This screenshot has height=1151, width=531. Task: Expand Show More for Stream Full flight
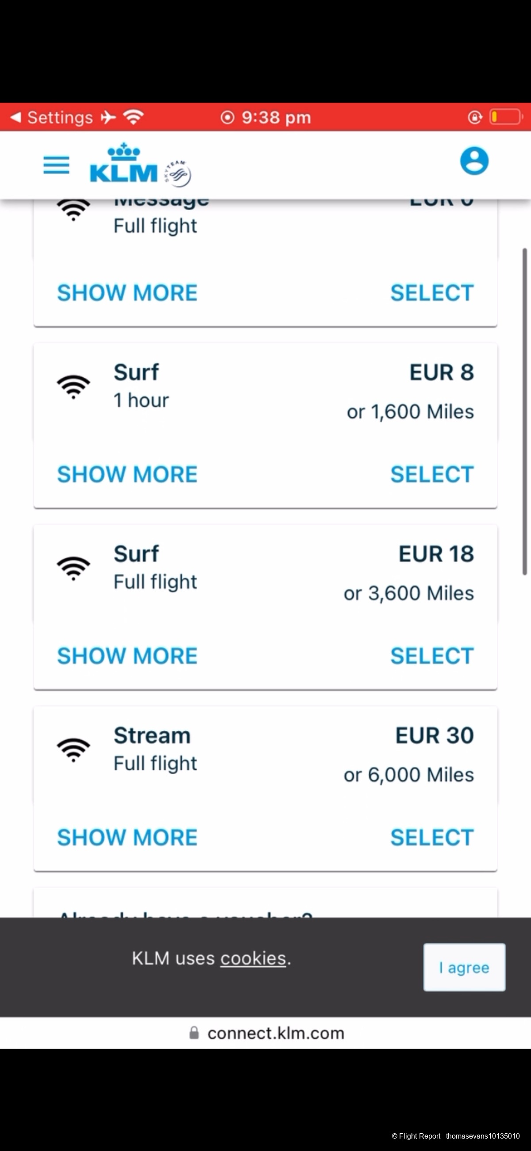tap(127, 837)
